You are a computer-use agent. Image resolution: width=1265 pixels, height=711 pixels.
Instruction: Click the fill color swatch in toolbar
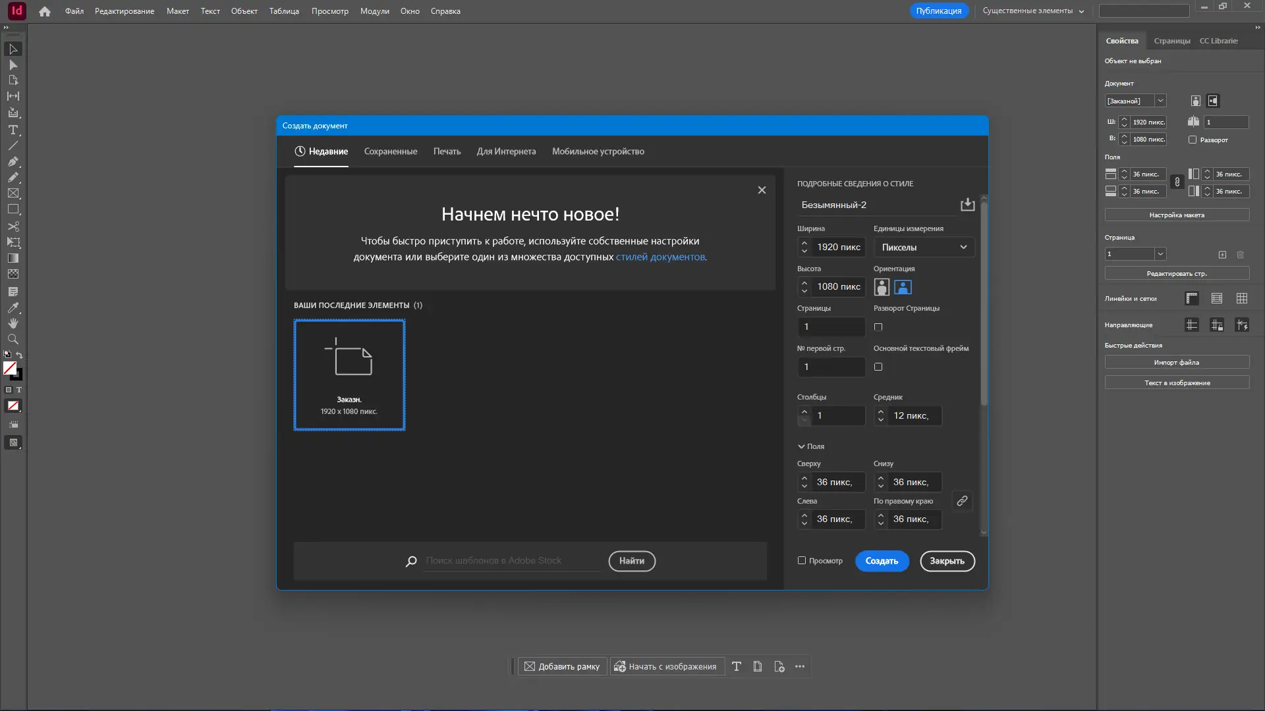[10, 369]
